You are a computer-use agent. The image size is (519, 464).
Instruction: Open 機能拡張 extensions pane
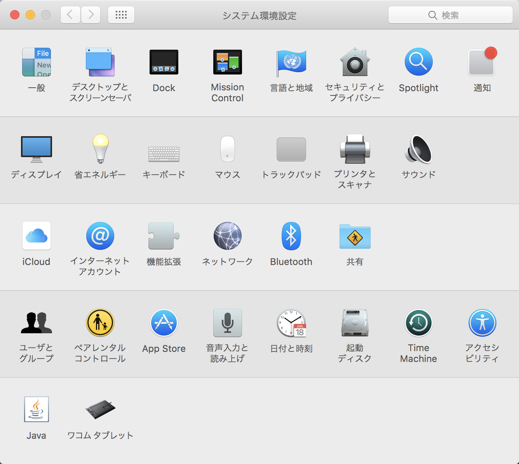click(x=164, y=236)
